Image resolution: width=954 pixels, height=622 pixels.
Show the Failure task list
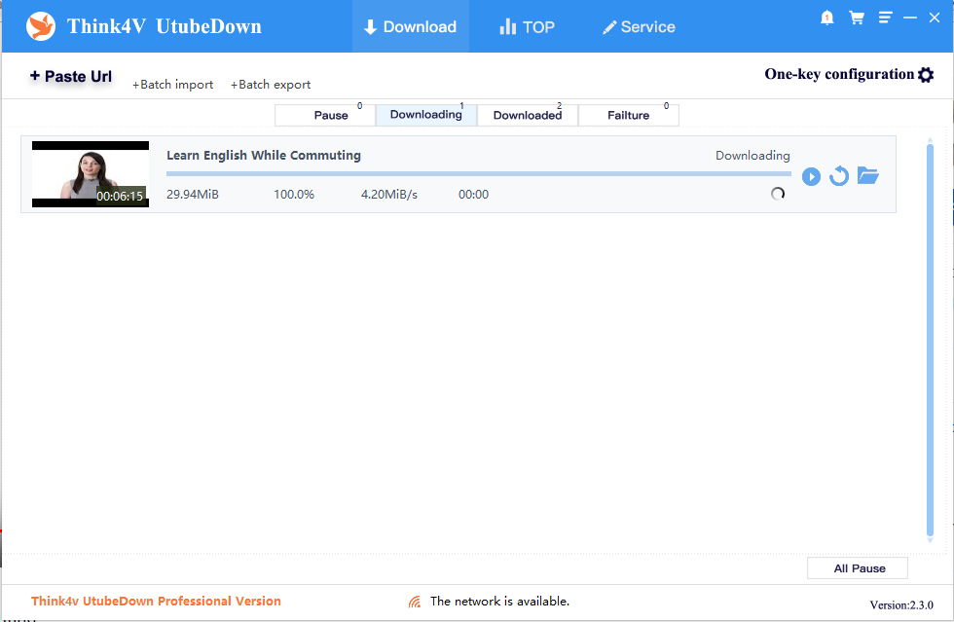[x=629, y=115]
